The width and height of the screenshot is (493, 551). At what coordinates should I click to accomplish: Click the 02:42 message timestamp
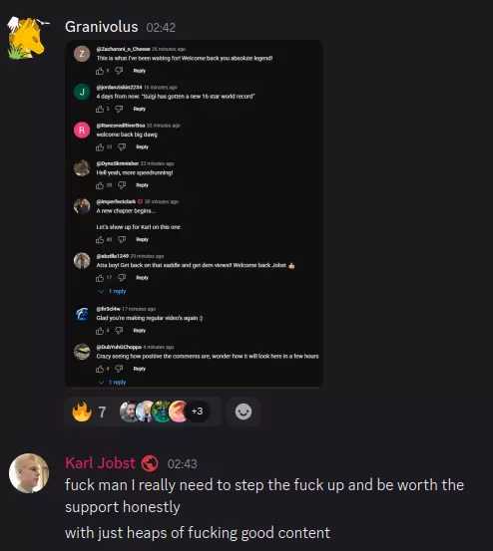coord(161,28)
